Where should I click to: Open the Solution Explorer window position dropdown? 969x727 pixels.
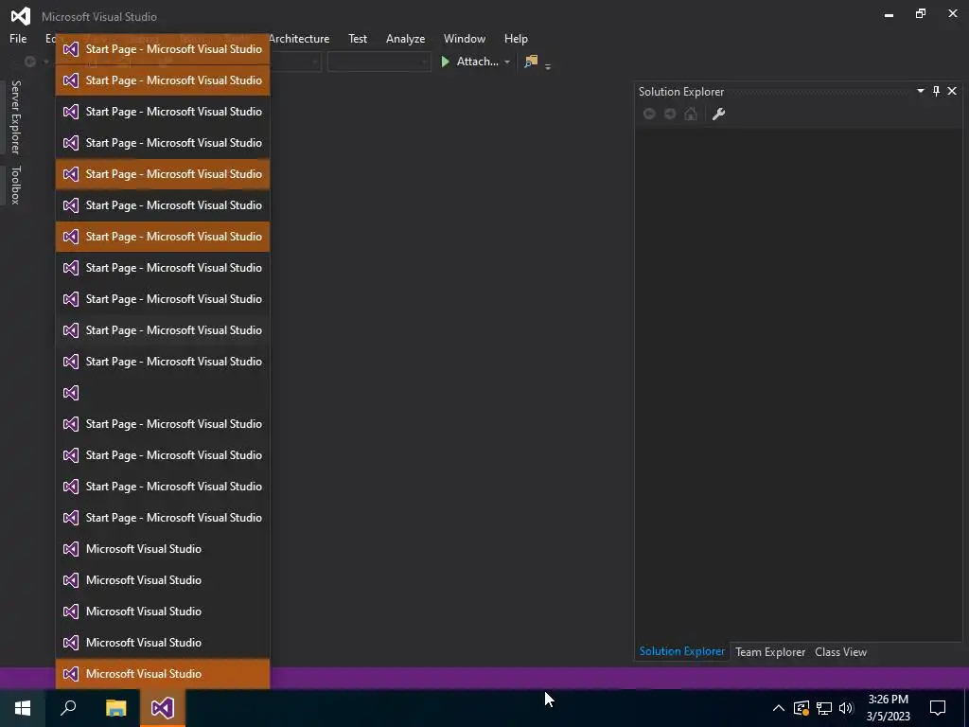click(920, 91)
